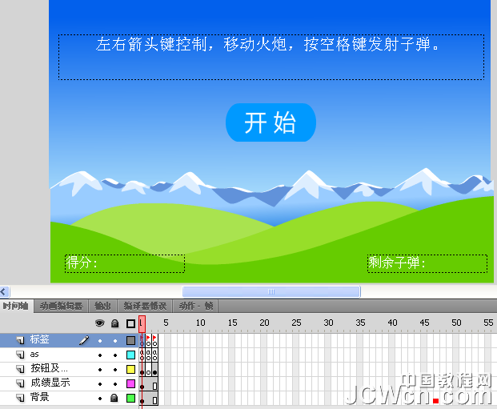Click the page icon of as layer

point(21,355)
